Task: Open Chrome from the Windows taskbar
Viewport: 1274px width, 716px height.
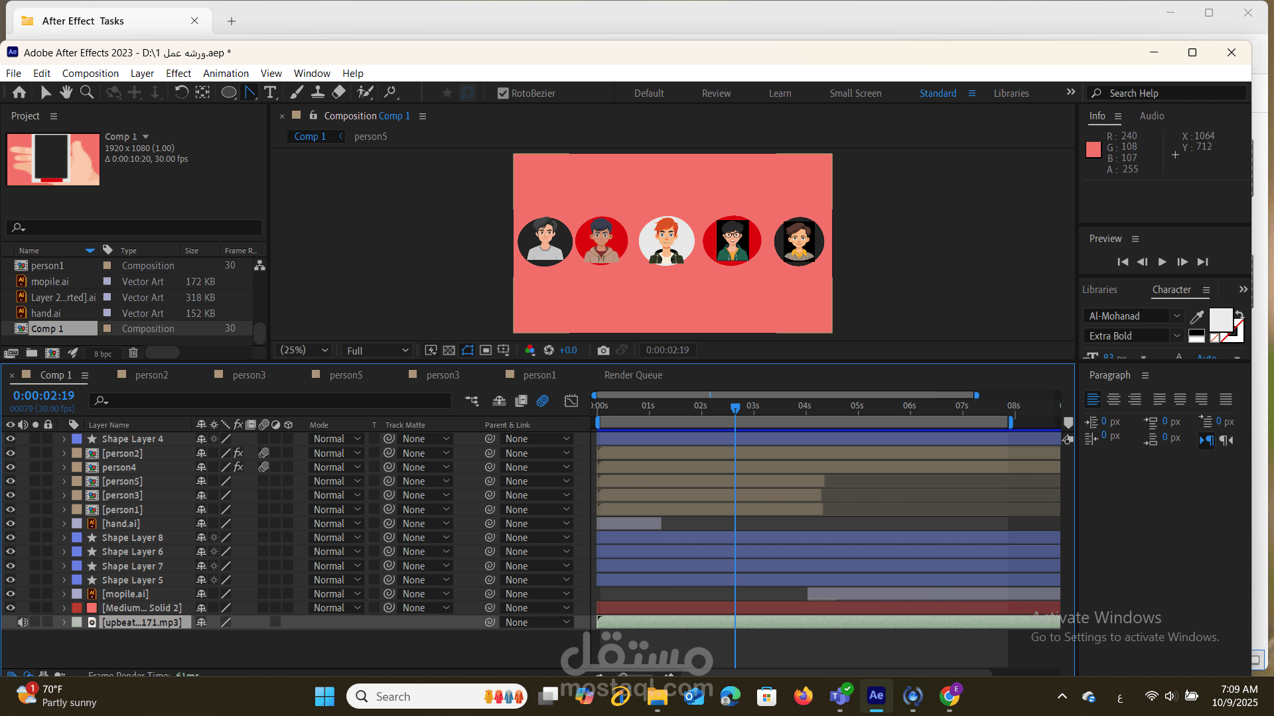Action: [950, 696]
